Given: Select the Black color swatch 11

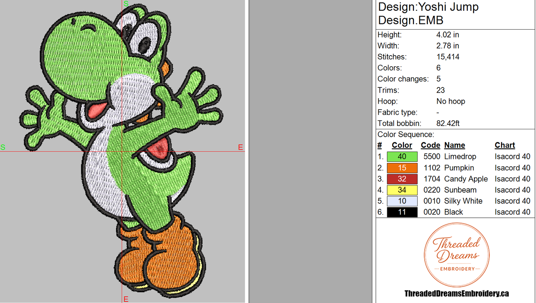Looking at the screenshot, I should [x=402, y=212].
